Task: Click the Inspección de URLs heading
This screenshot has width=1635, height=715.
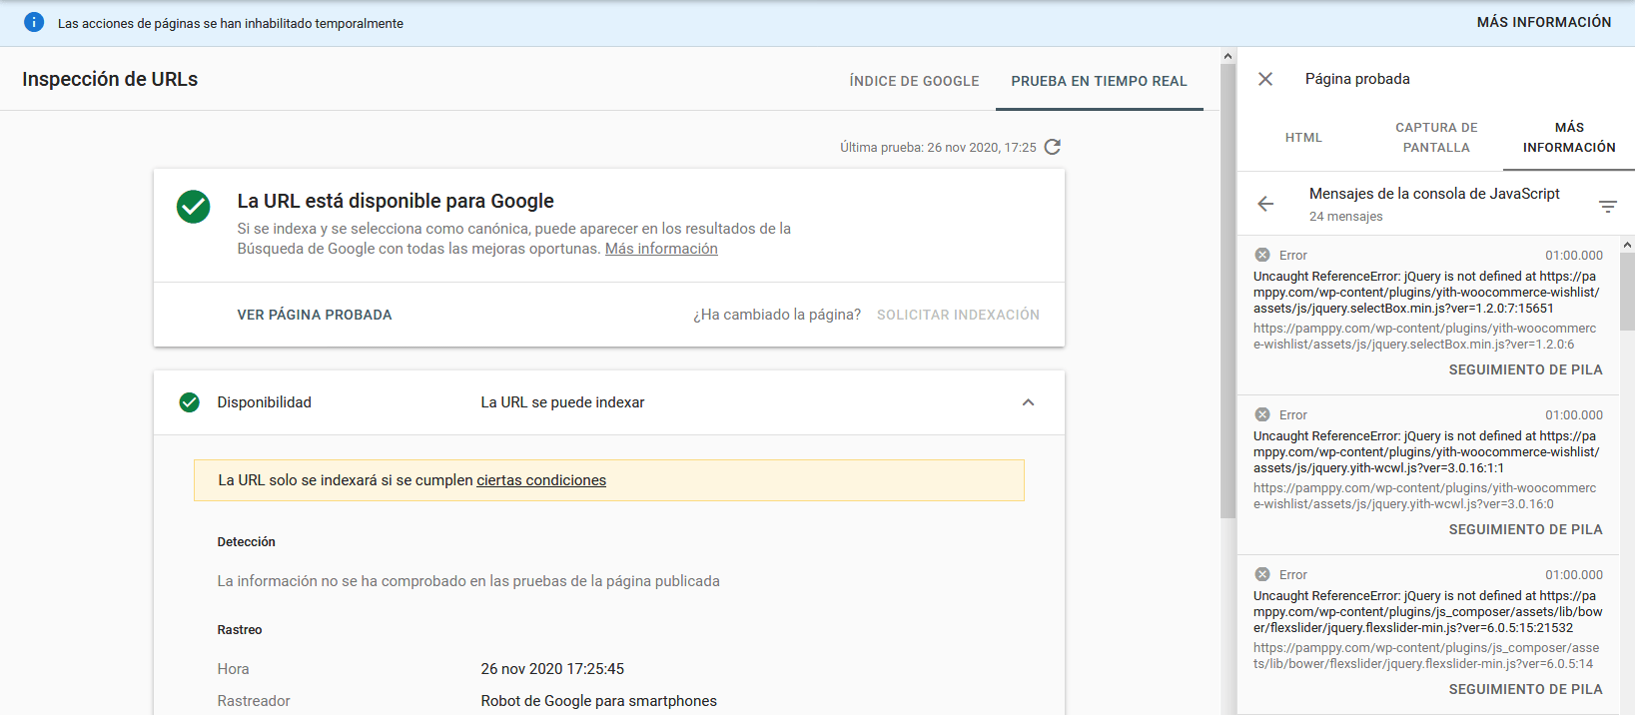Action: [110, 79]
